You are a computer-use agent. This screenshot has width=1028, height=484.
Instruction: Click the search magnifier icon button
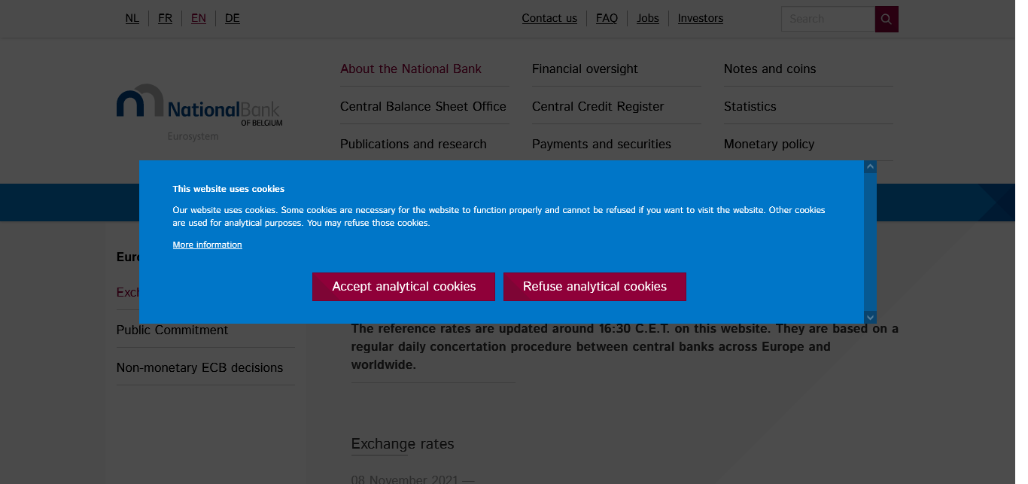pos(887,19)
